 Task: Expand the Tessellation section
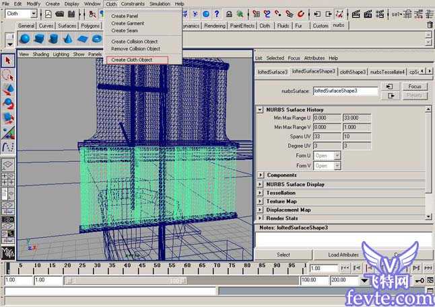coord(260,193)
